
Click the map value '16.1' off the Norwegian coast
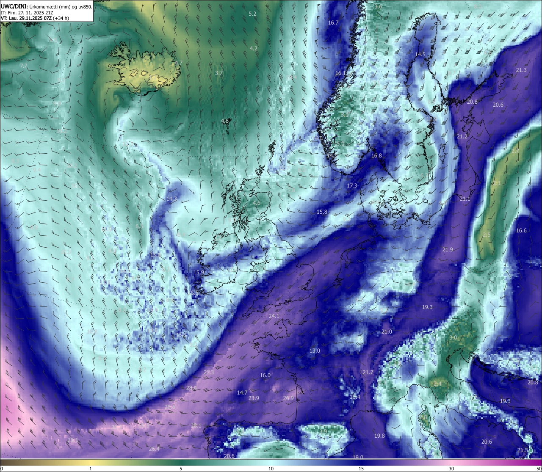tap(340, 73)
